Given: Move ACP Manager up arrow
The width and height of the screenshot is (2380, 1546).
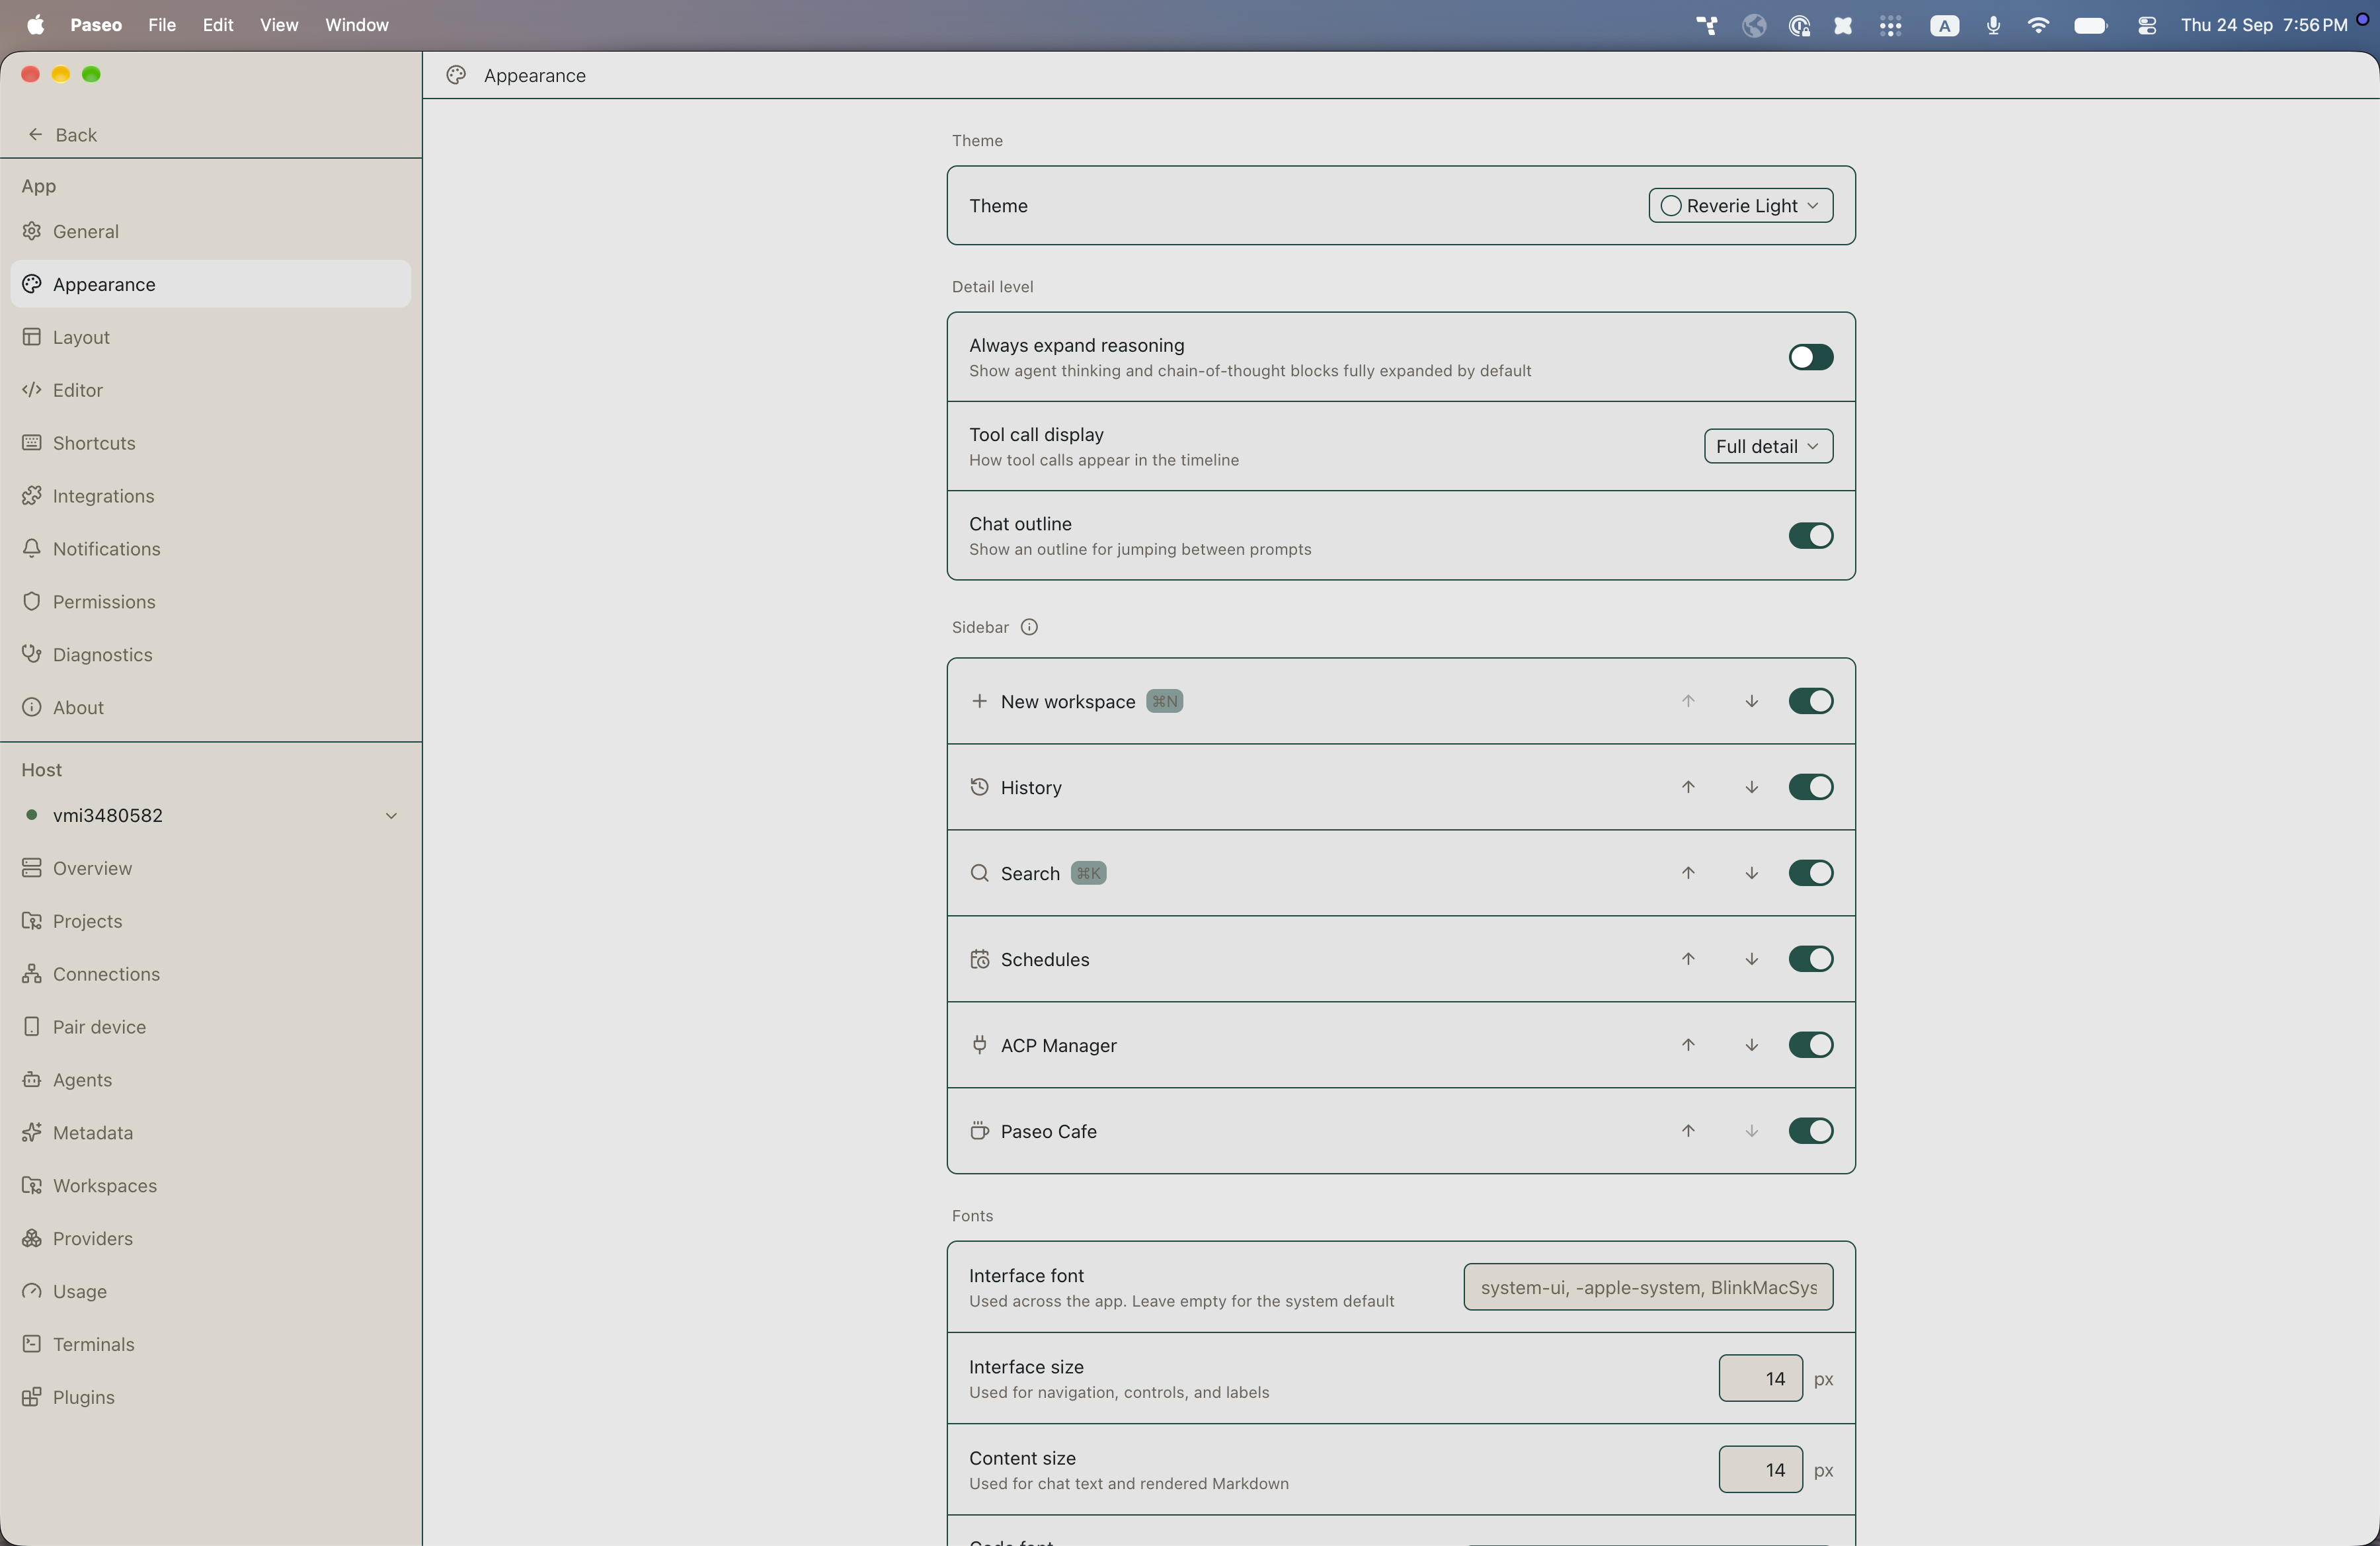Looking at the screenshot, I should pyautogui.click(x=1688, y=1045).
